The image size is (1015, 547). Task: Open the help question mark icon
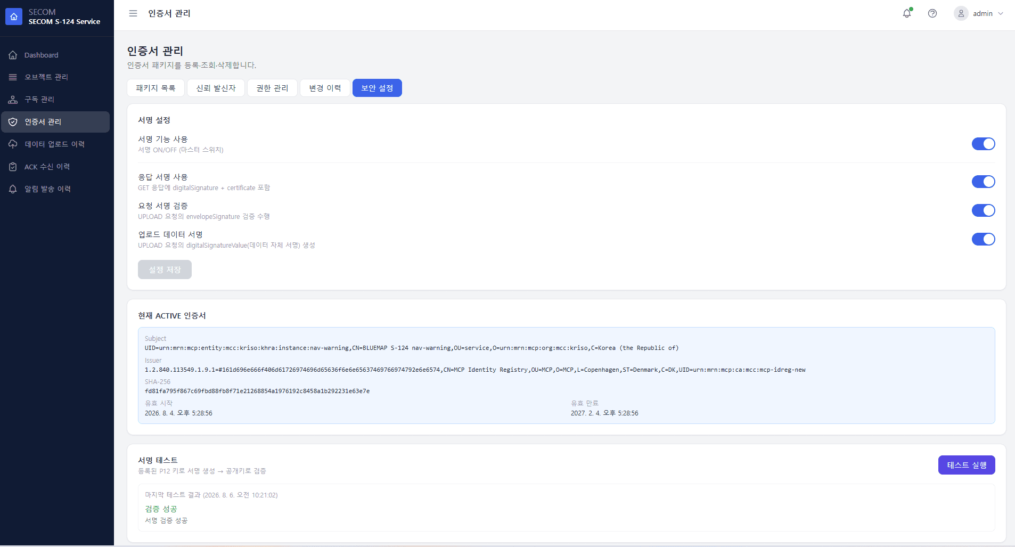(x=932, y=13)
